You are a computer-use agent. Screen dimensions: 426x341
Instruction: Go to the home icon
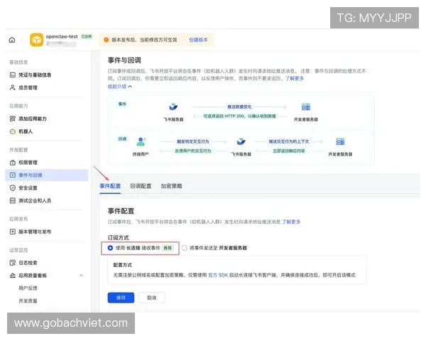[x=12, y=40]
